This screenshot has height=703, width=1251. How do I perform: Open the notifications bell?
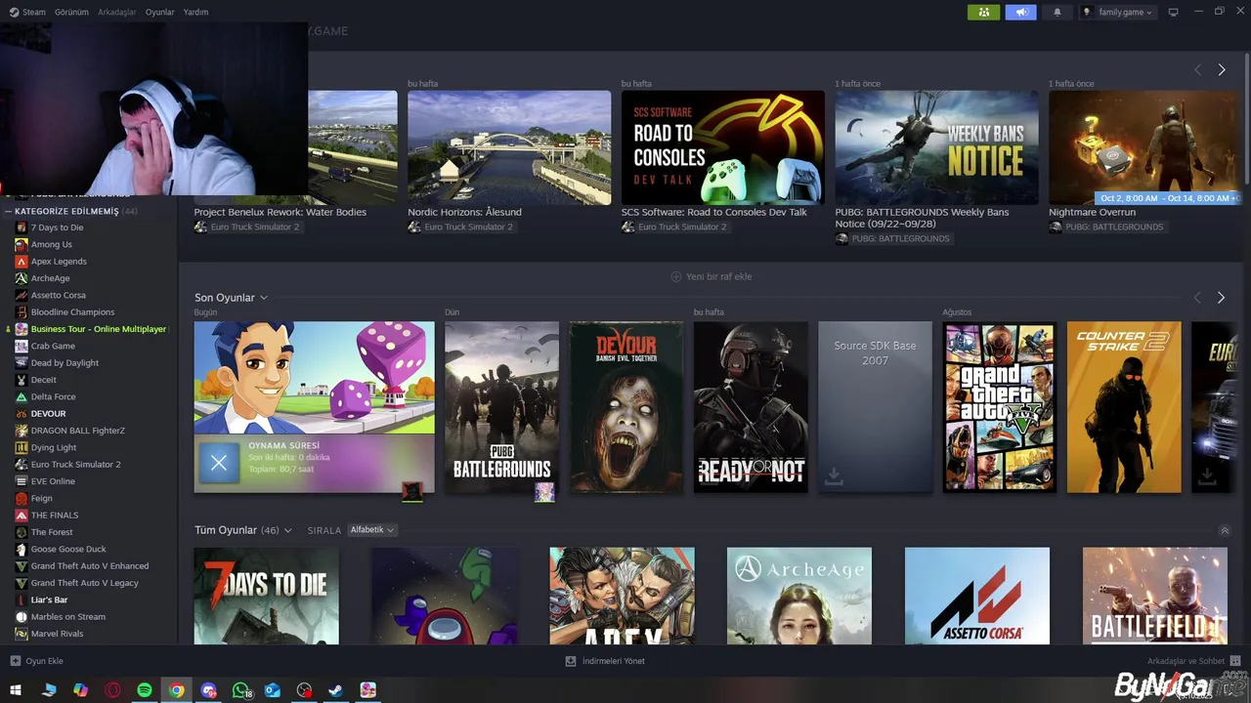(1057, 12)
